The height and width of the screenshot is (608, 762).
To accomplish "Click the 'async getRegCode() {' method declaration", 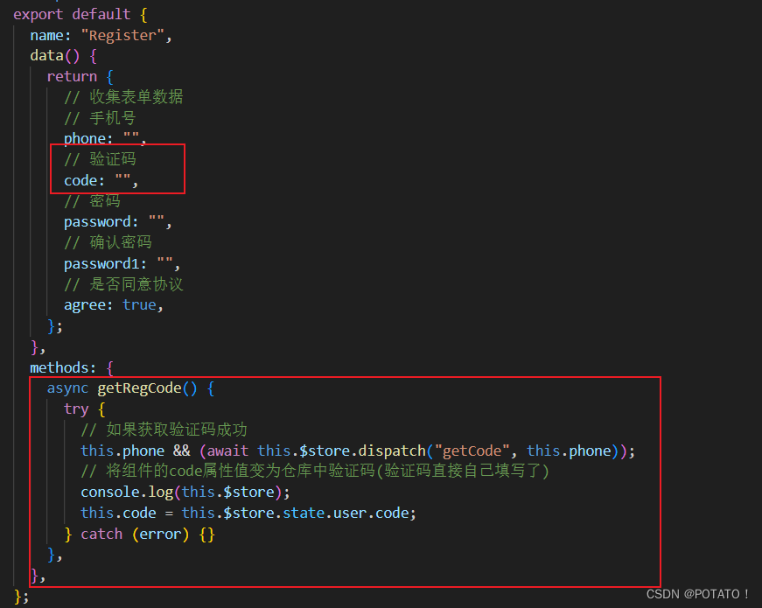I will click(x=130, y=388).
